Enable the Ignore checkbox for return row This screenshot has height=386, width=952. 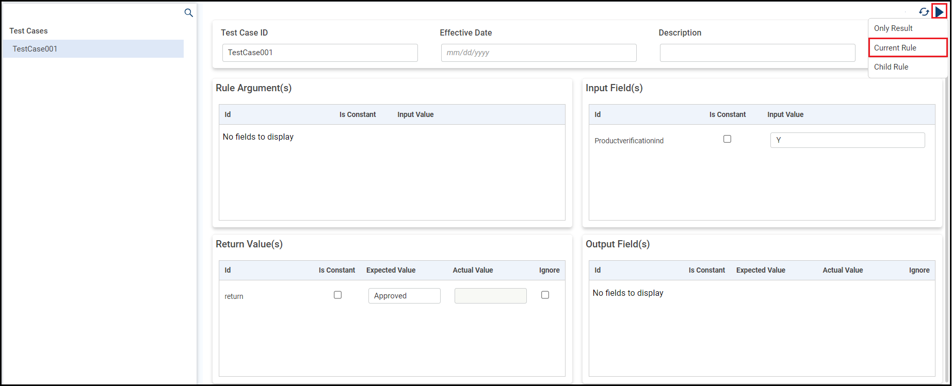point(545,295)
